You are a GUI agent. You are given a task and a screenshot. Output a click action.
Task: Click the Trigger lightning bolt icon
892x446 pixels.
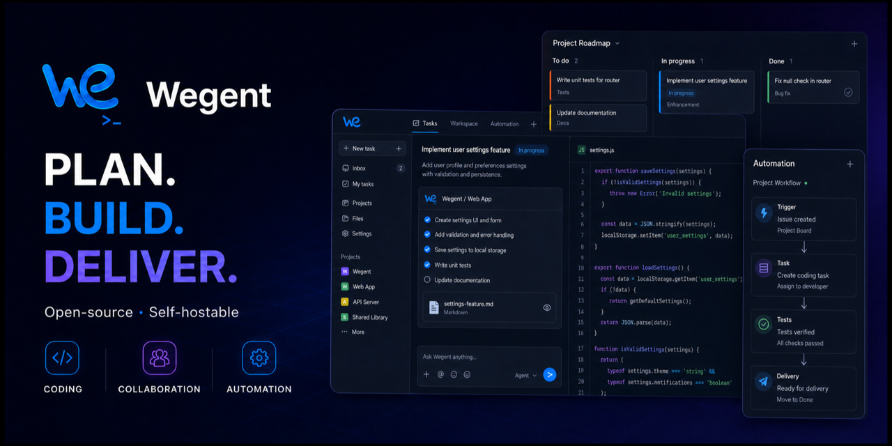pos(764,213)
